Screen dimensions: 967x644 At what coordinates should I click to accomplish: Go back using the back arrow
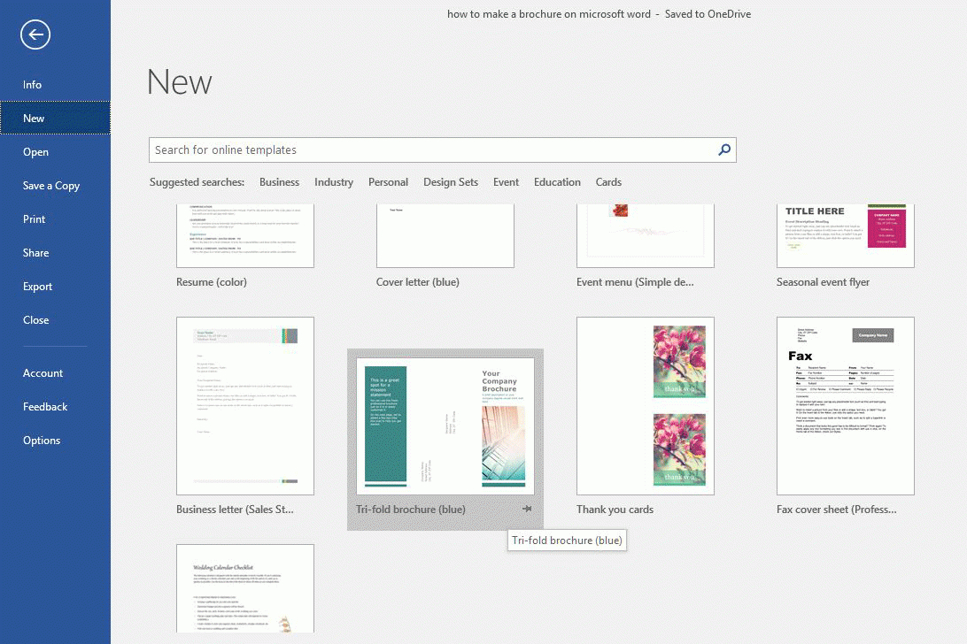coord(35,34)
